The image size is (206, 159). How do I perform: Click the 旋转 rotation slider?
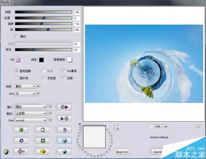tap(43, 23)
